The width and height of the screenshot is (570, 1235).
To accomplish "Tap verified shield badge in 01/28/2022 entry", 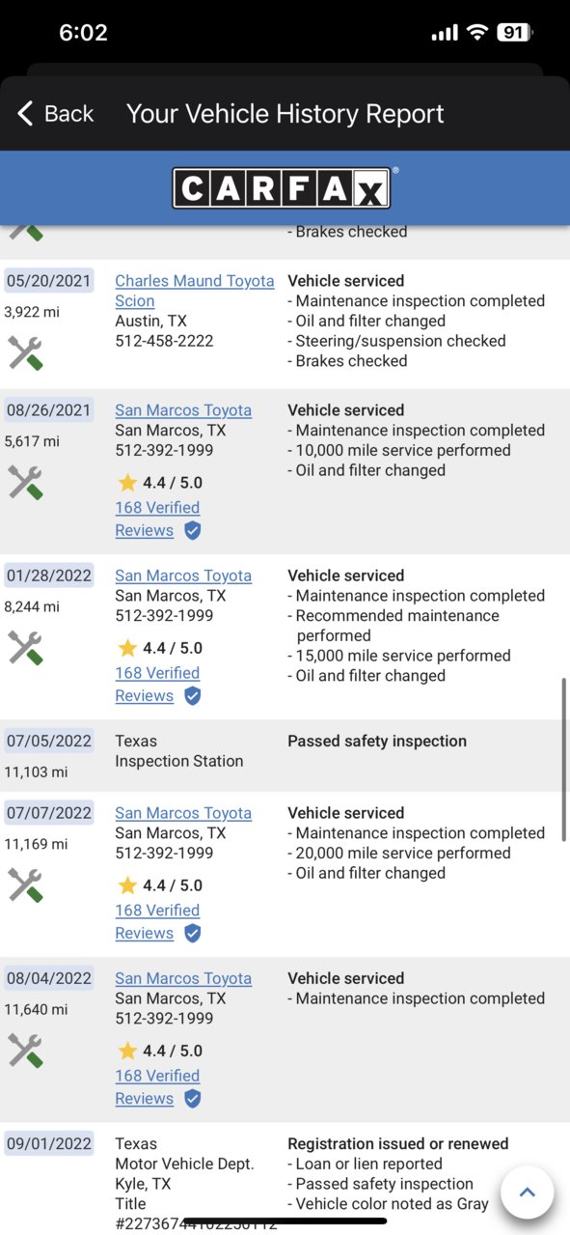I will [x=193, y=695].
